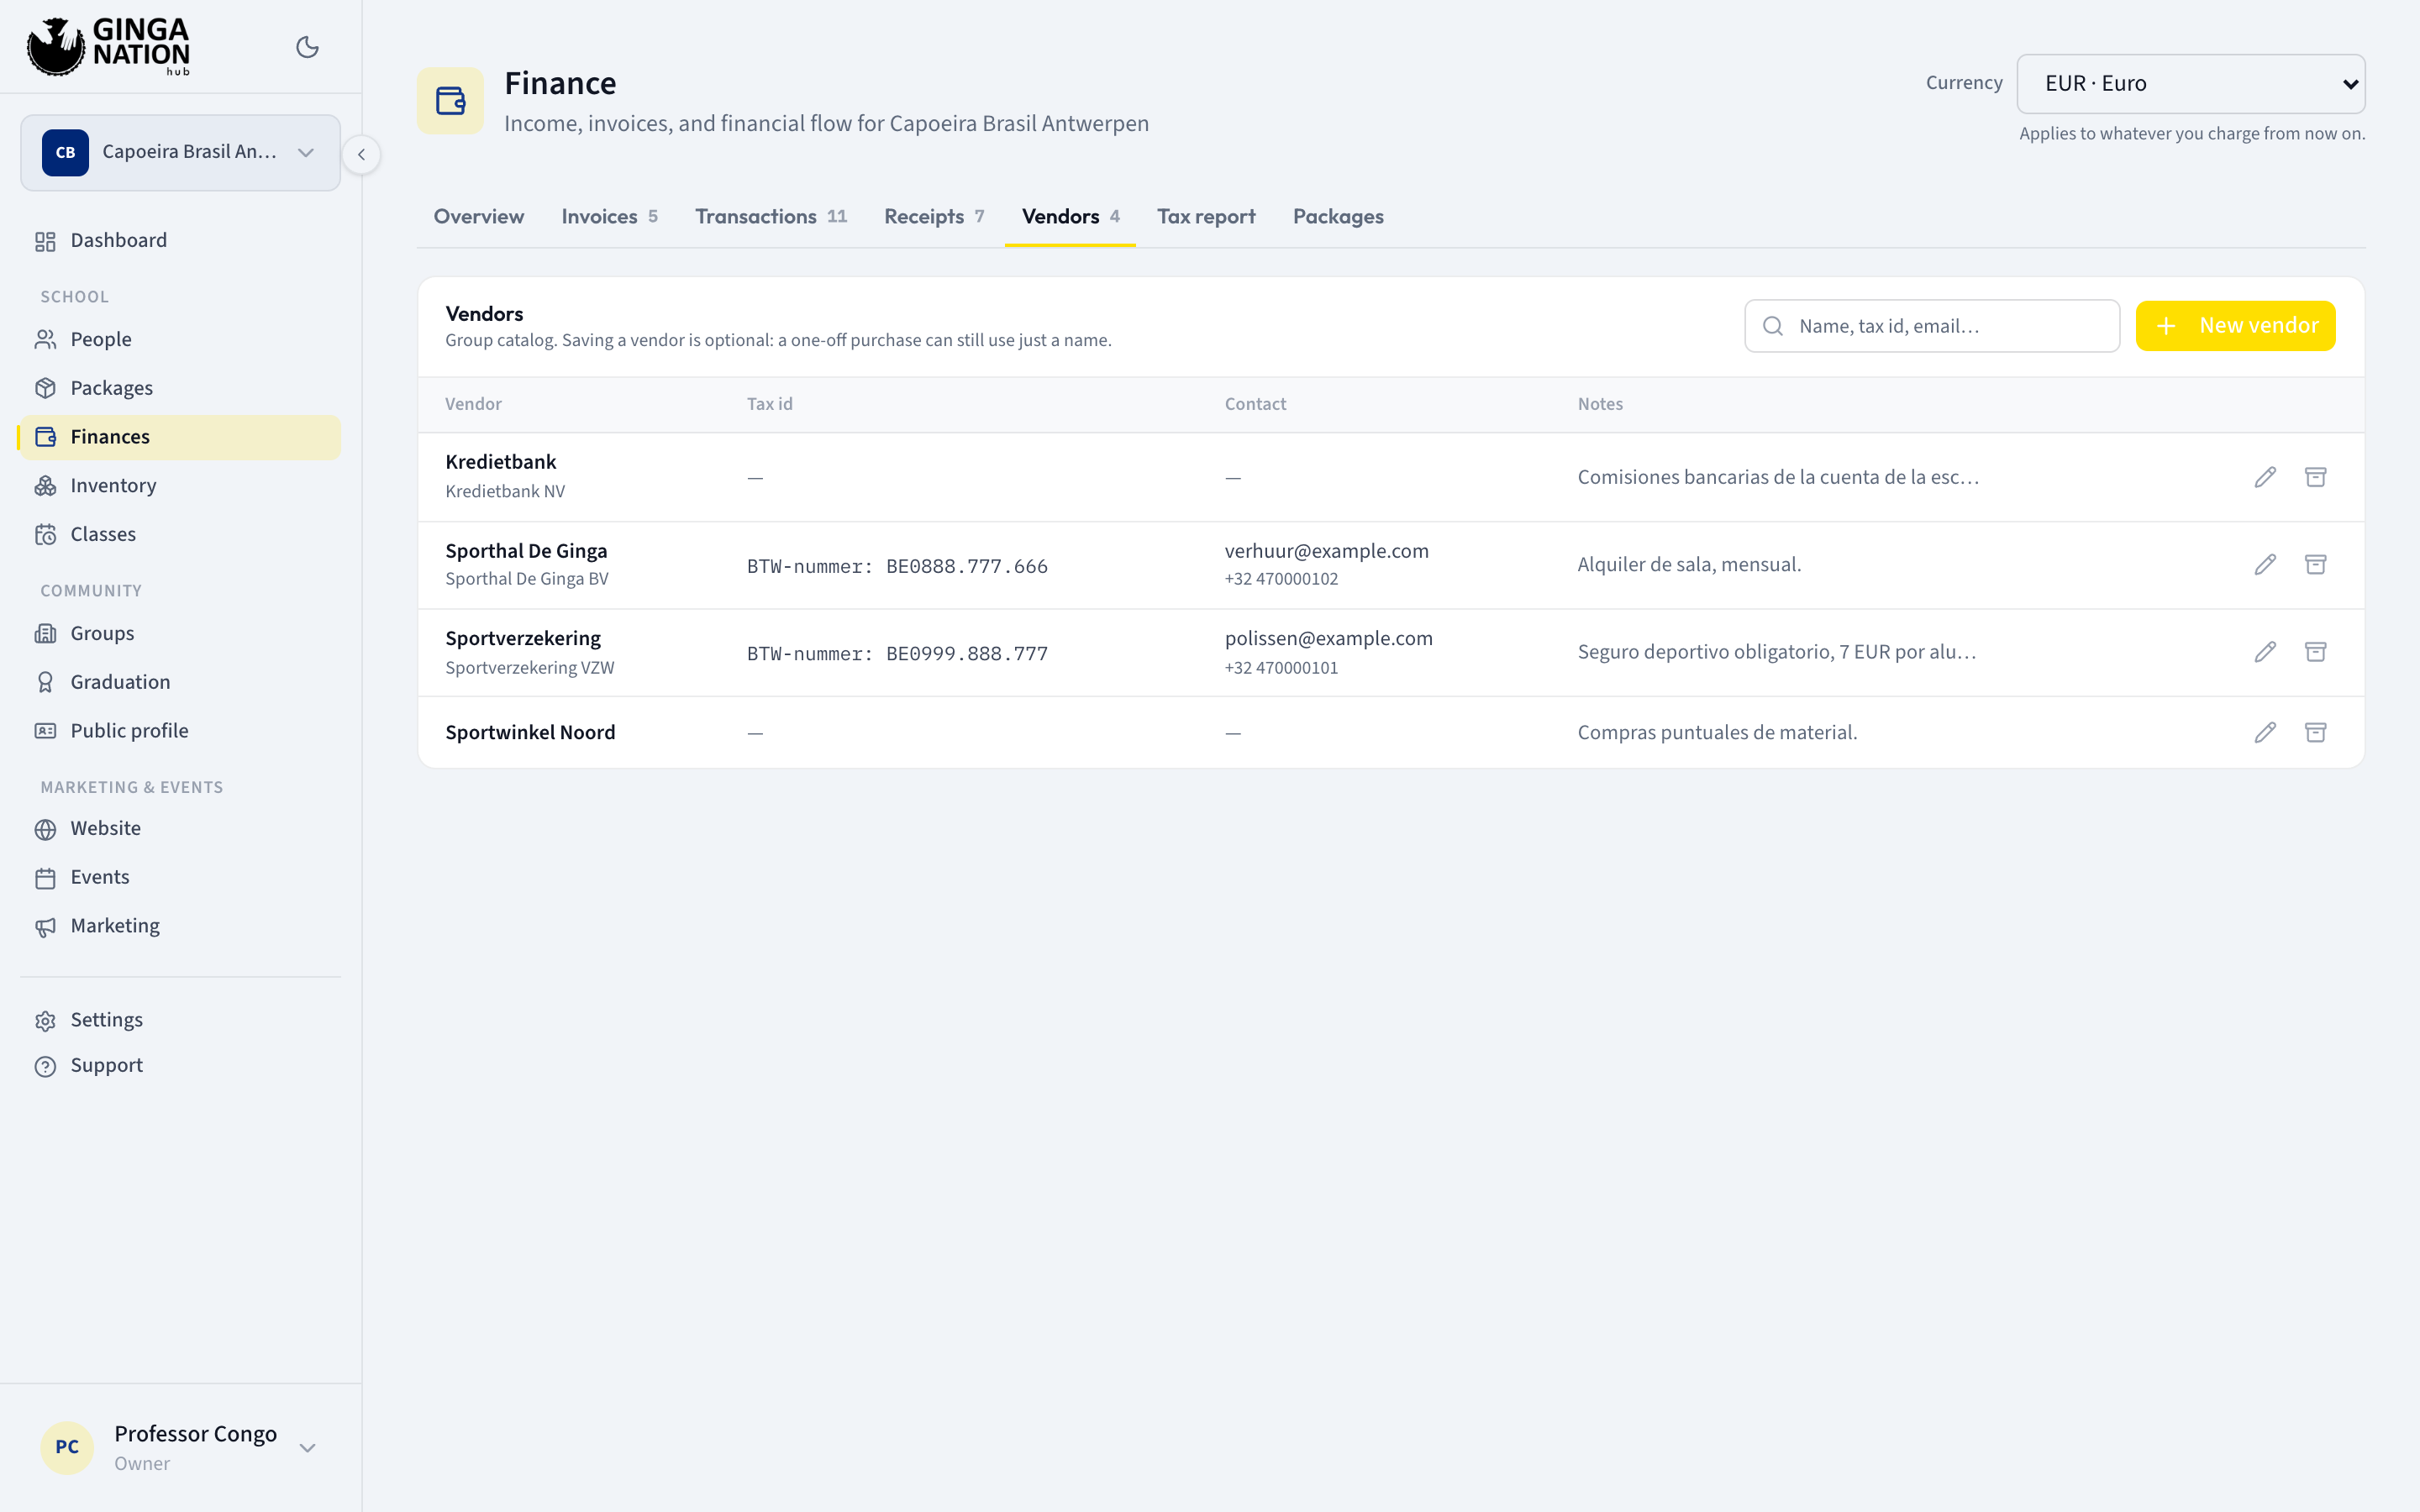
Task: Focus the vendor search input field
Action: click(x=1931, y=326)
